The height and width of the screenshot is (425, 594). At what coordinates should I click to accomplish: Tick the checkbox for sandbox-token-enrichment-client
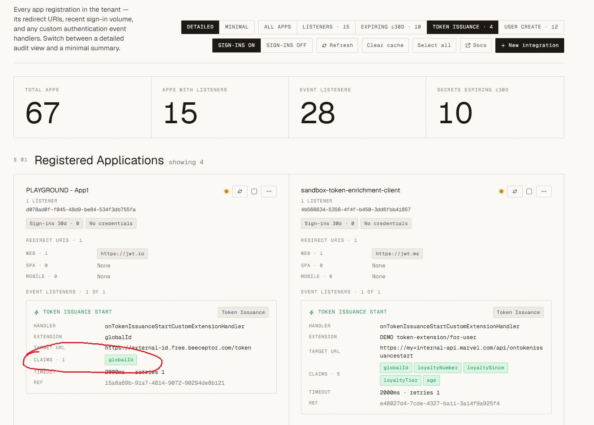point(529,192)
